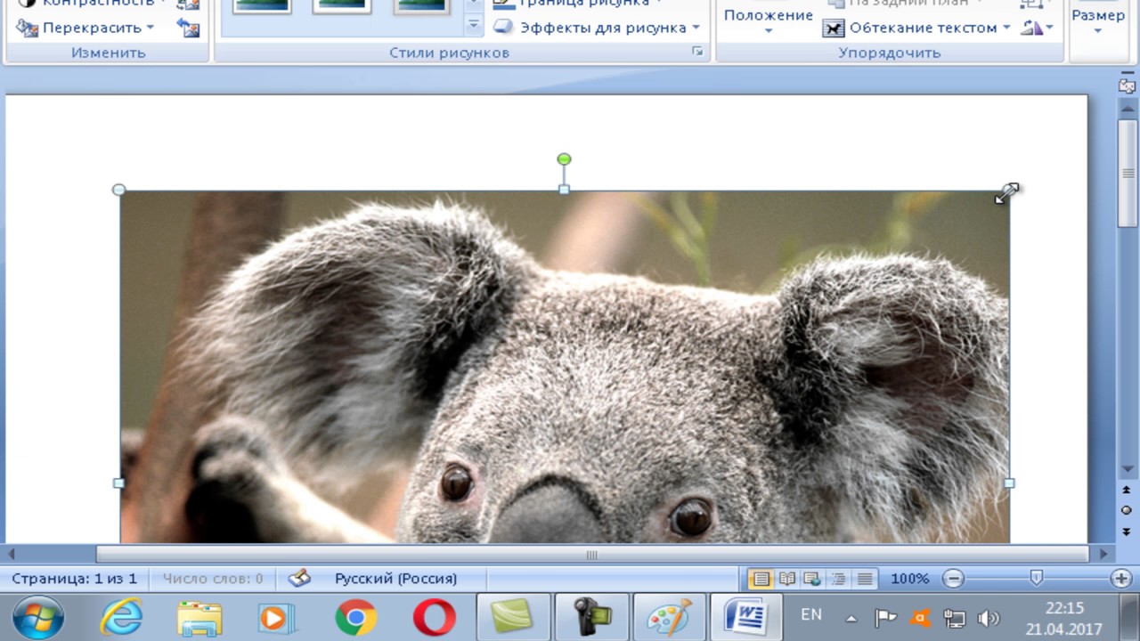Switch to Outline view
This screenshot has height=641, width=1140.
click(x=838, y=579)
